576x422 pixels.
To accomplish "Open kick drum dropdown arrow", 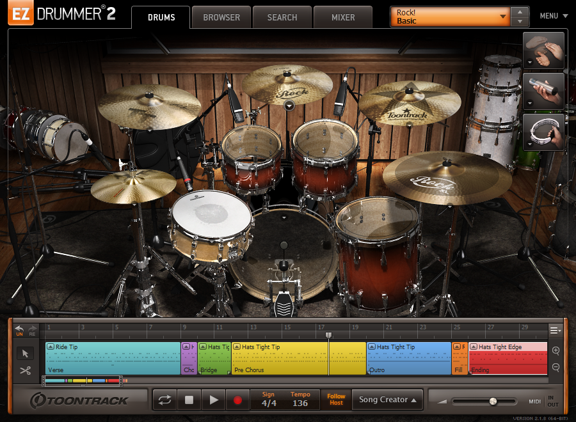I will tap(284, 217).
